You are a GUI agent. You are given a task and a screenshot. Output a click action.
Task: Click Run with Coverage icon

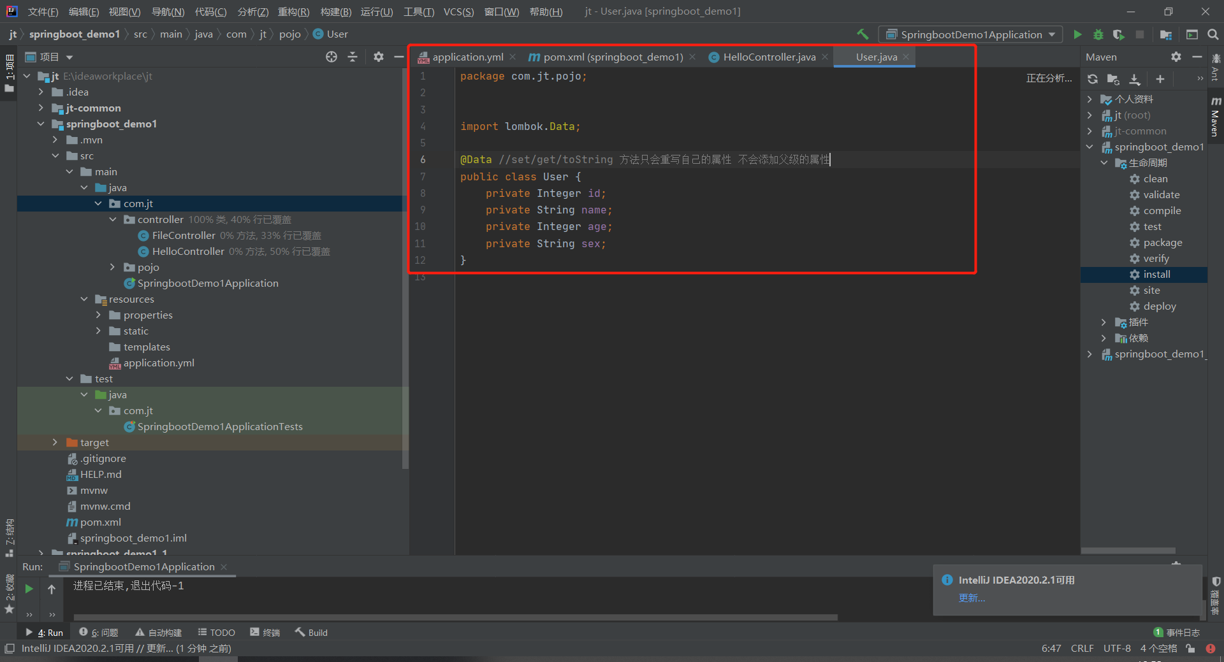coord(1119,34)
